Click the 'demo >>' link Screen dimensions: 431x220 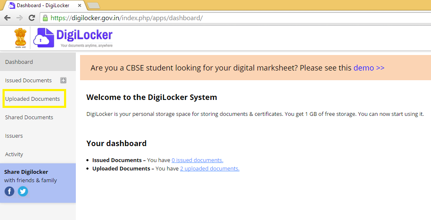[369, 68]
